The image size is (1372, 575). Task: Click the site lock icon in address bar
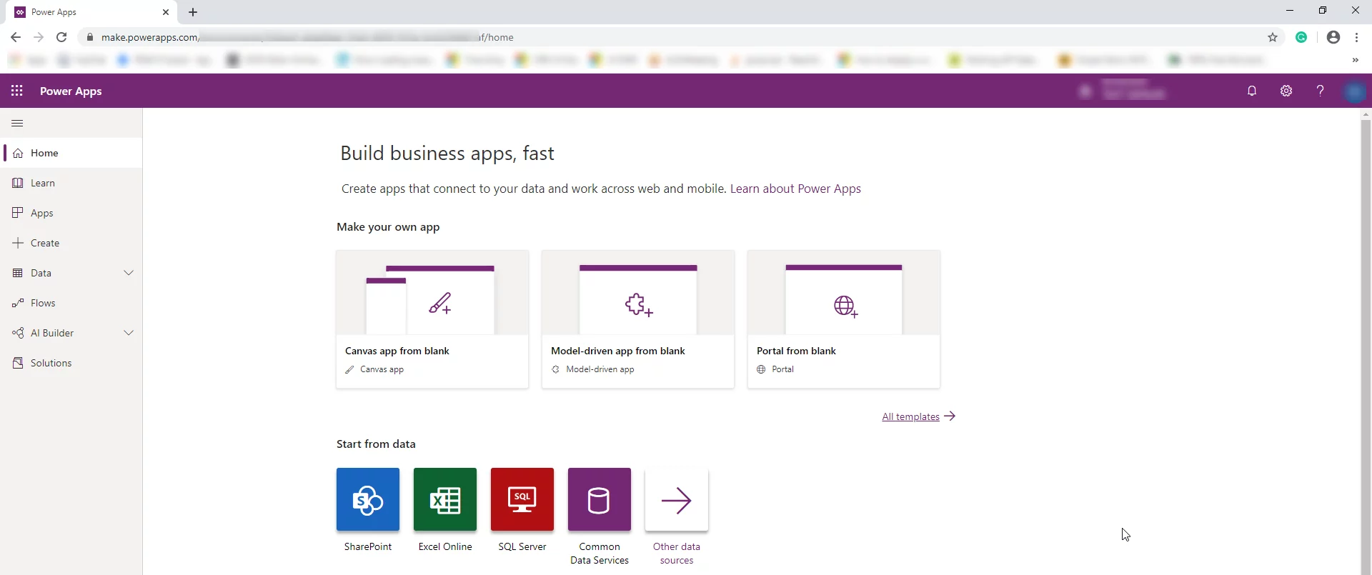tap(89, 37)
